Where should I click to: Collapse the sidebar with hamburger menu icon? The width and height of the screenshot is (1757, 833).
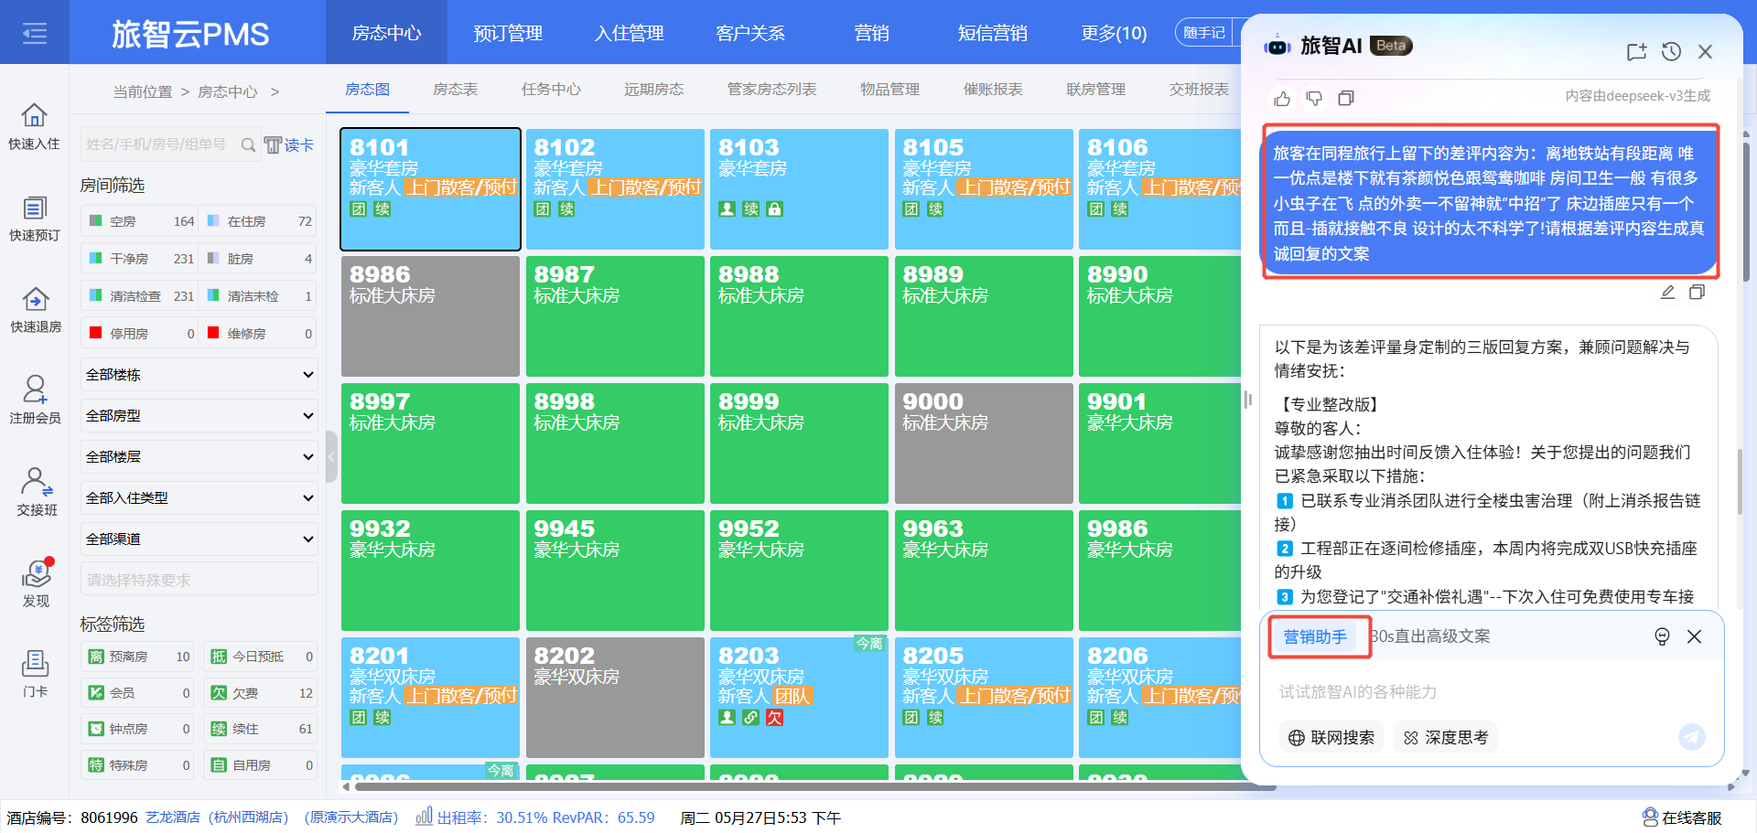coord(35,34)
